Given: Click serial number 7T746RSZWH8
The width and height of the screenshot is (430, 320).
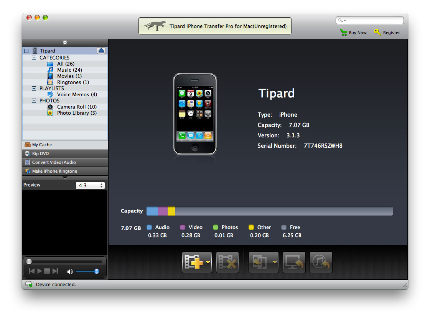Looking at the screenshot, I should (x=323, y=145).
